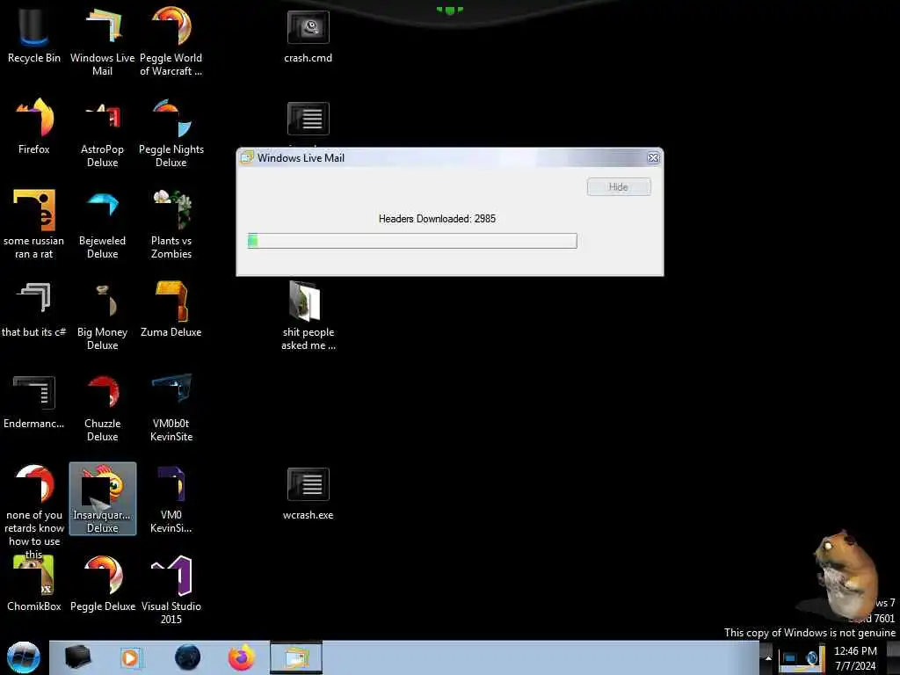
Task: Open the Windows Start menu orb
Action: click(24, 657)
